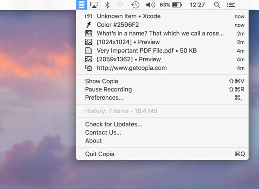
Task: Choose Pause Recording
Action: (162, 89)
